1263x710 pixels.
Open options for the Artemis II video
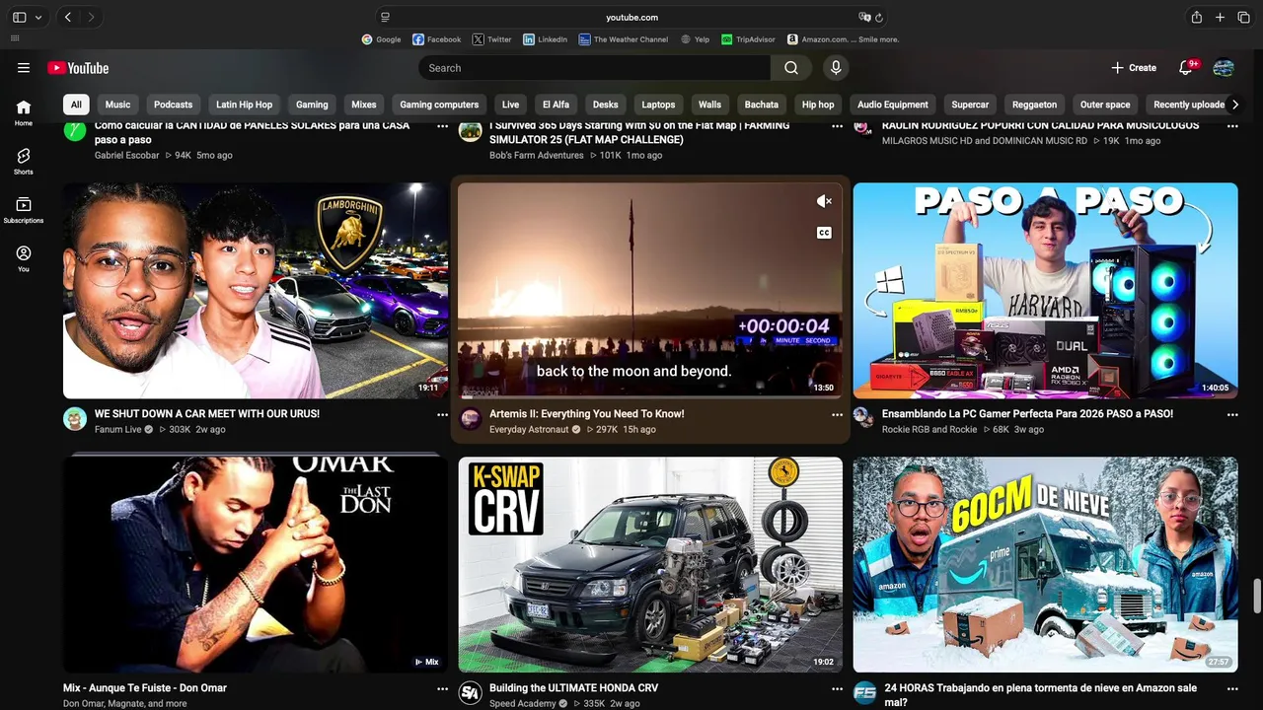coord(837,415)
